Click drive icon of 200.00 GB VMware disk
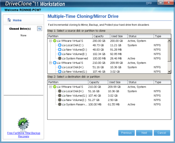175x143 pixels. pos(59,41)
